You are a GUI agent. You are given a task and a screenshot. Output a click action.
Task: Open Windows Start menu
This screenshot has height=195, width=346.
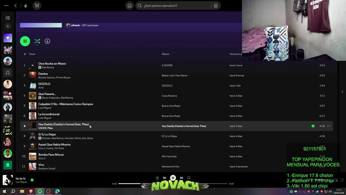[x=4, y=191]
